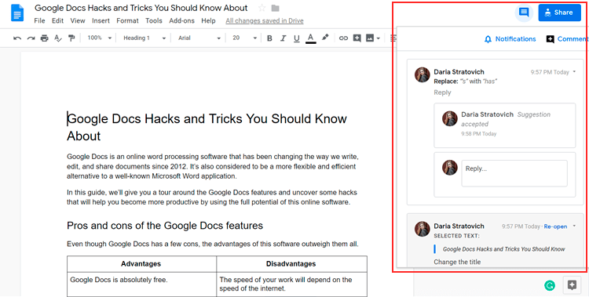Open Notifications settings
The image size is (589, 297).
coord(510,39)
